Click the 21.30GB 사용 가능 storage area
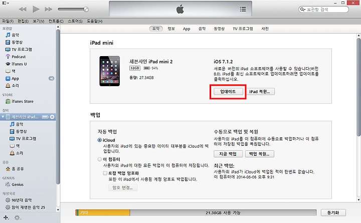The image size is (361, 223). [x=223, y=213]
